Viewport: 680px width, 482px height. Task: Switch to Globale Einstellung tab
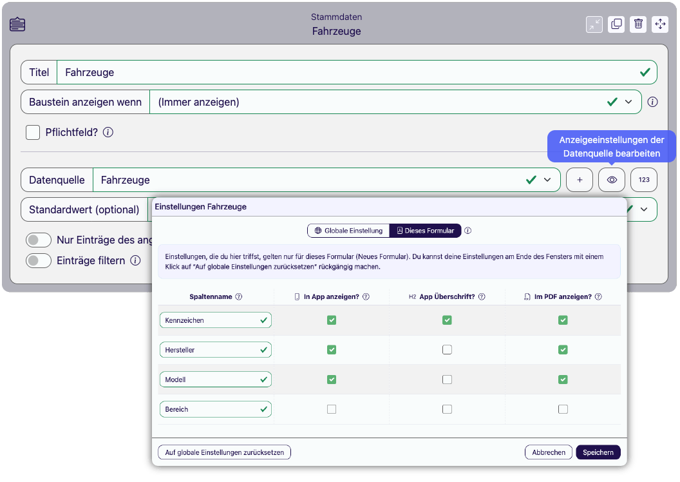348,231
